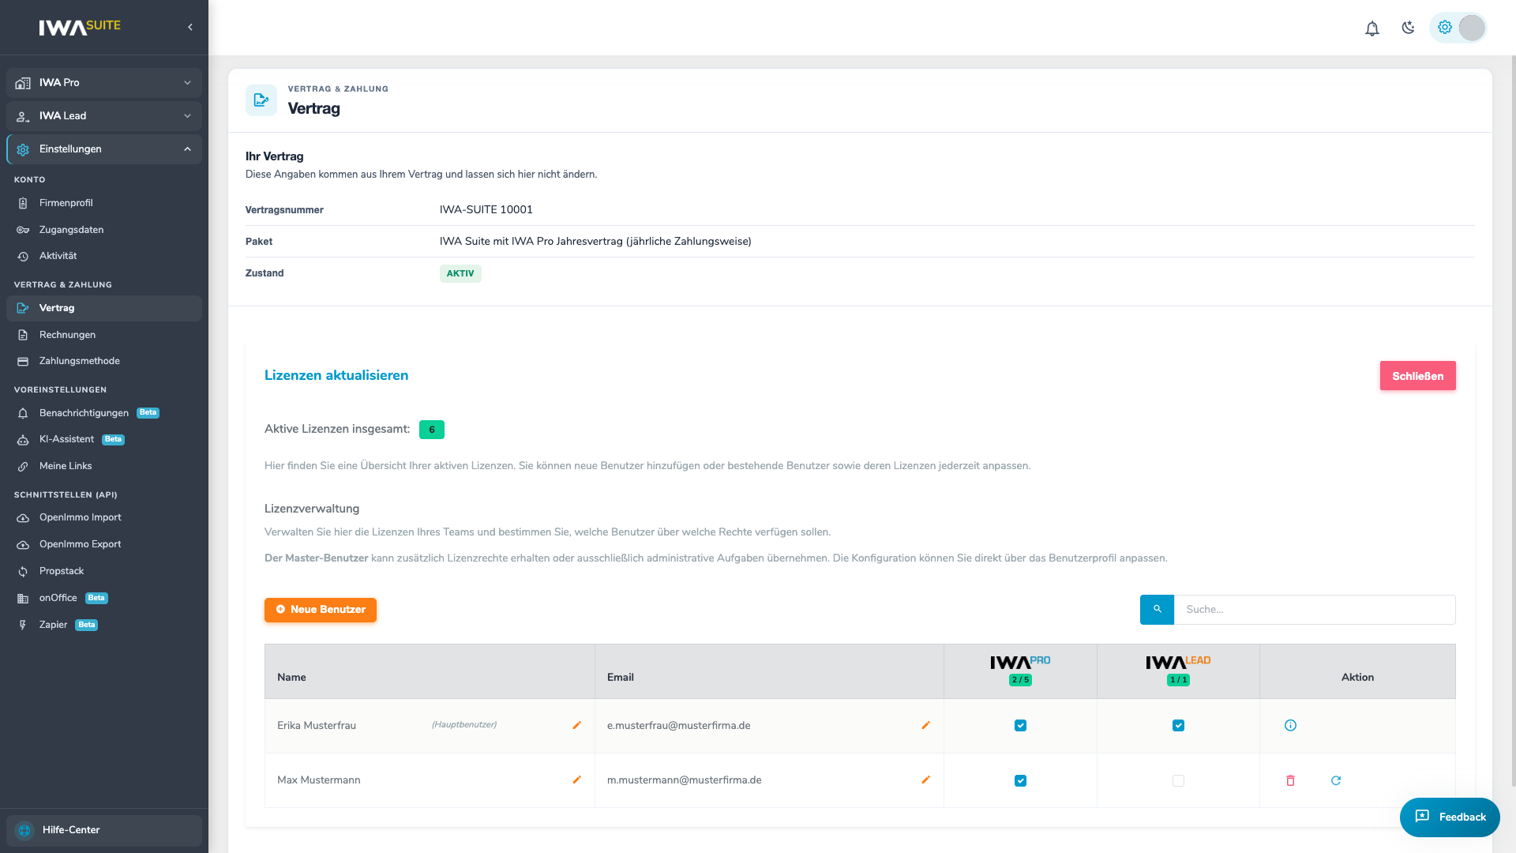Expand the IWA Lead sidebar menu

coord(104,116)
